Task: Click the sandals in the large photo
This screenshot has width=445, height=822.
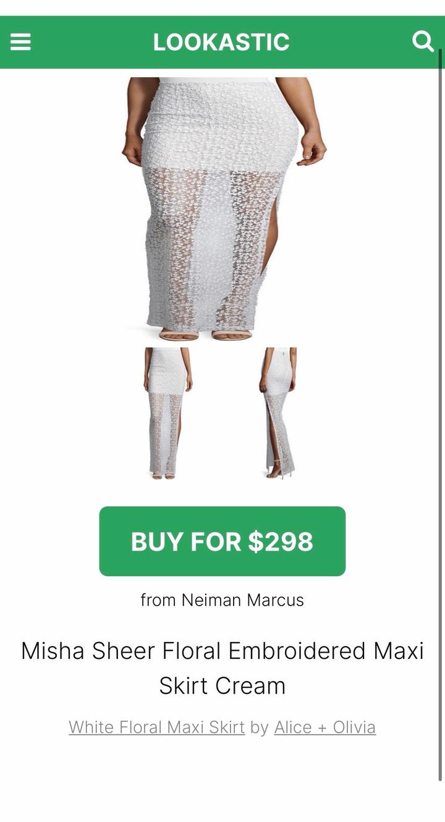Action: tap(206, 334)
